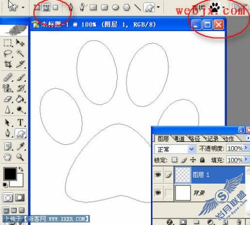Screen dimensions: 250x225
Task: Select the Magic Wand tool
Action: click(x=20, y=54)
